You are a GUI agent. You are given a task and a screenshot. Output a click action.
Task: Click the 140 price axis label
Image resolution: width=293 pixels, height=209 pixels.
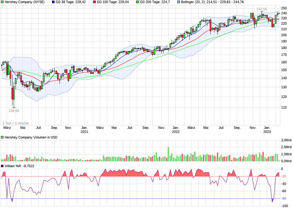coord(284,78)
